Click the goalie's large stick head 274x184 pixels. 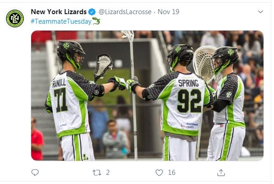tap(204, 64)
